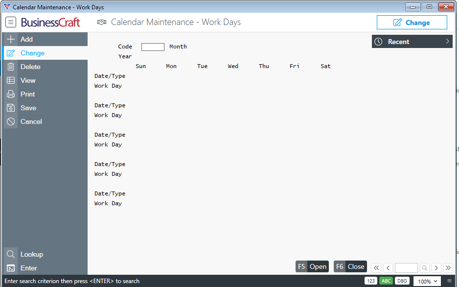The width and height of the screenshot is (459, 287).
Task: Click the app logo icon in the title bar
Action: click(7, 7)
